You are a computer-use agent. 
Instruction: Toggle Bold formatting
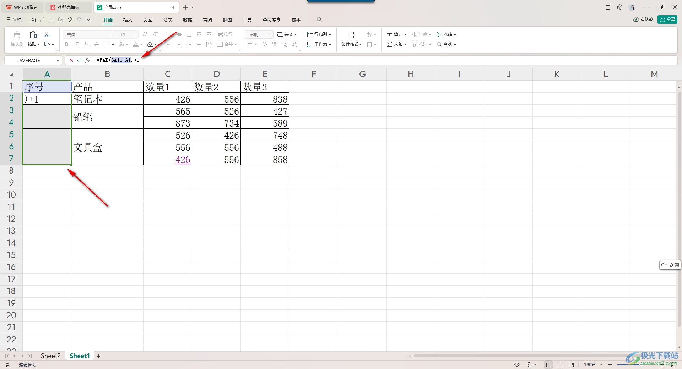(67, 44)
